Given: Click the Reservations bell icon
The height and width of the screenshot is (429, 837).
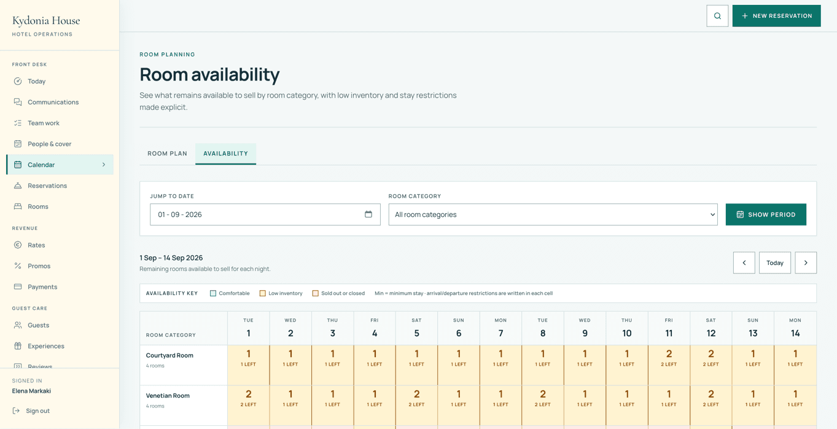Looking at the screenshot, I should 18,186.
